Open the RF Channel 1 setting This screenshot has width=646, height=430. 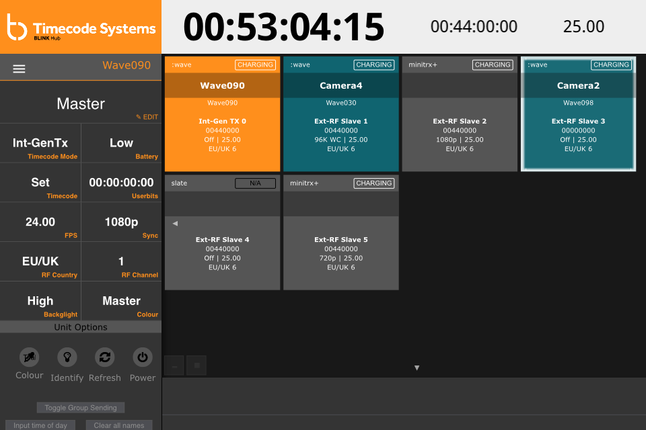tap(122, 262)
